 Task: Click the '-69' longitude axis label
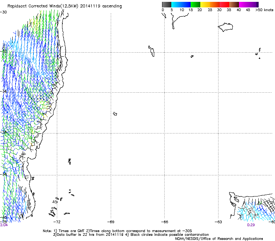pyautogui.click(x=111, y=222)
